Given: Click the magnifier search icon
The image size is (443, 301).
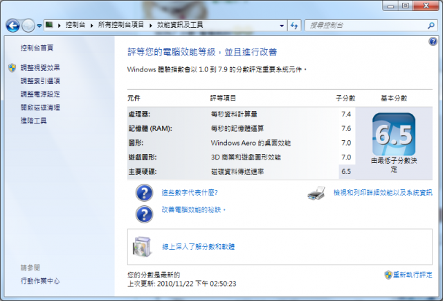Looking at the screenshot, I should coord(431,26).
